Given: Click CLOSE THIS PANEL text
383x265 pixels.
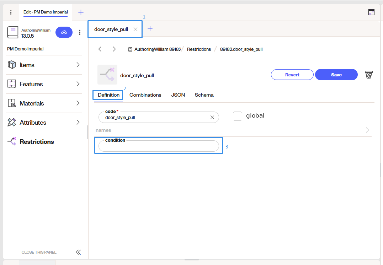Looking at the screenshot, I should coord(39,252).
